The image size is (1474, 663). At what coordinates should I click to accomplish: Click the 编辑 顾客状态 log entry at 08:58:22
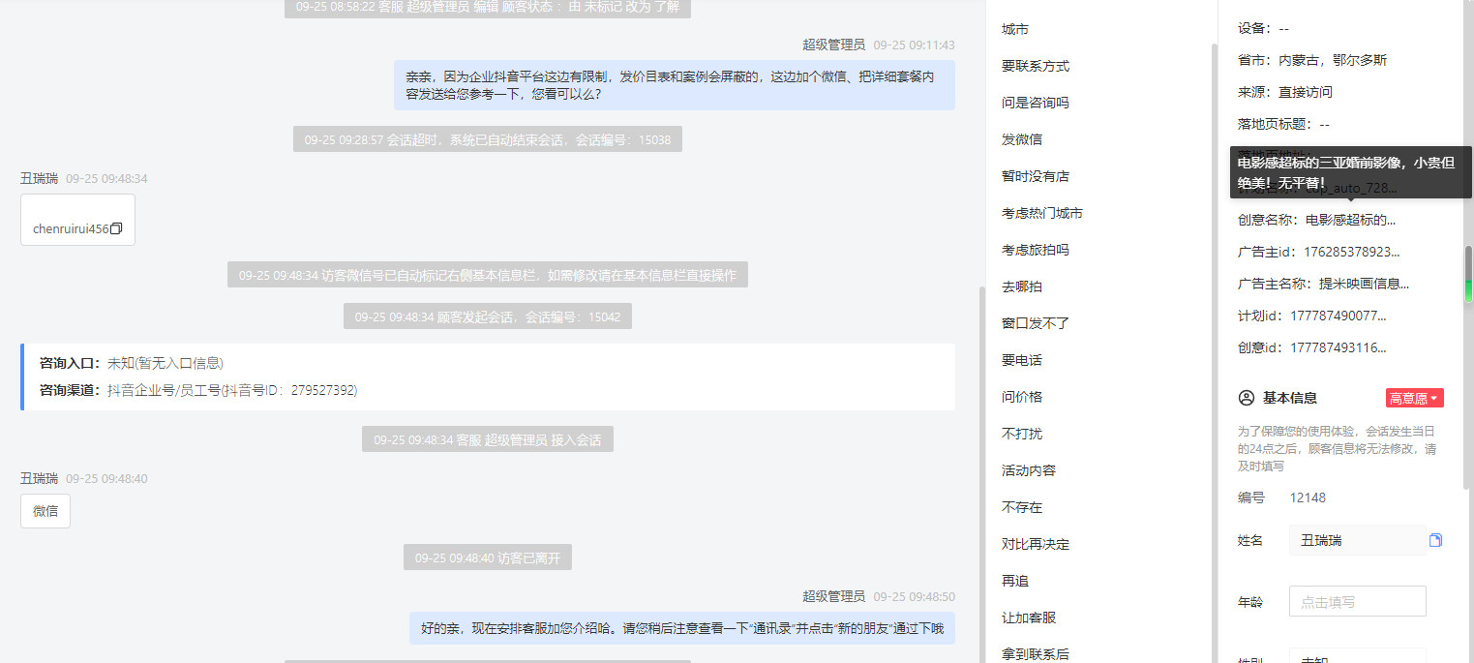coord(488,8)
